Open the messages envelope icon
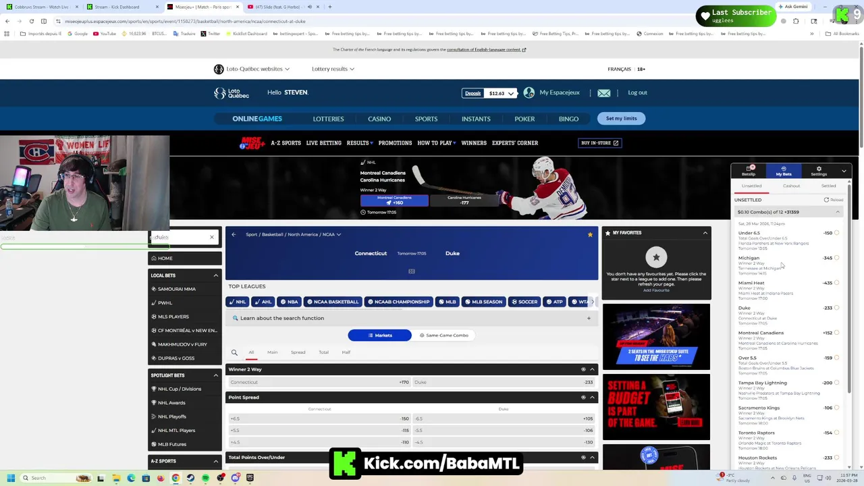The width and height of the screenshot is (864, 486). point(603,93)
